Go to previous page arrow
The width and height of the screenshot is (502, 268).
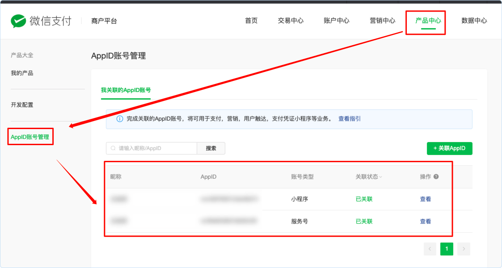coord(430,249)
